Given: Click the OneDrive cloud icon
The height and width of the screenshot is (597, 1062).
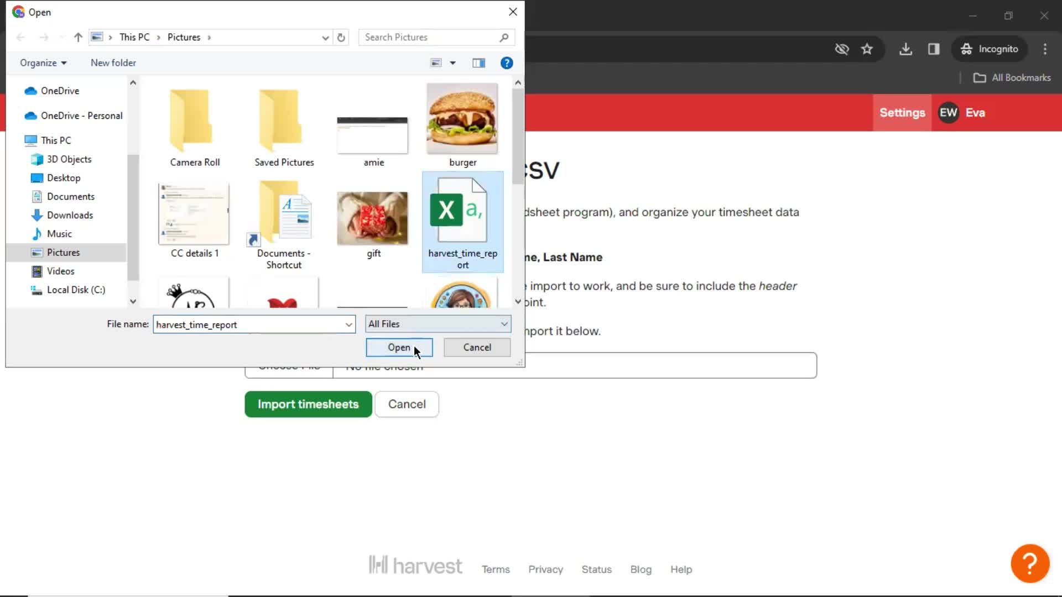Looking at the screenshot, I should coord(30,90).
